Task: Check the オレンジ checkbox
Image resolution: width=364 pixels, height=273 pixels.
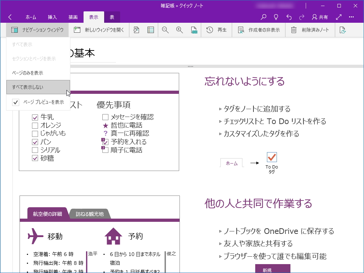Action: tap(35, 125)
